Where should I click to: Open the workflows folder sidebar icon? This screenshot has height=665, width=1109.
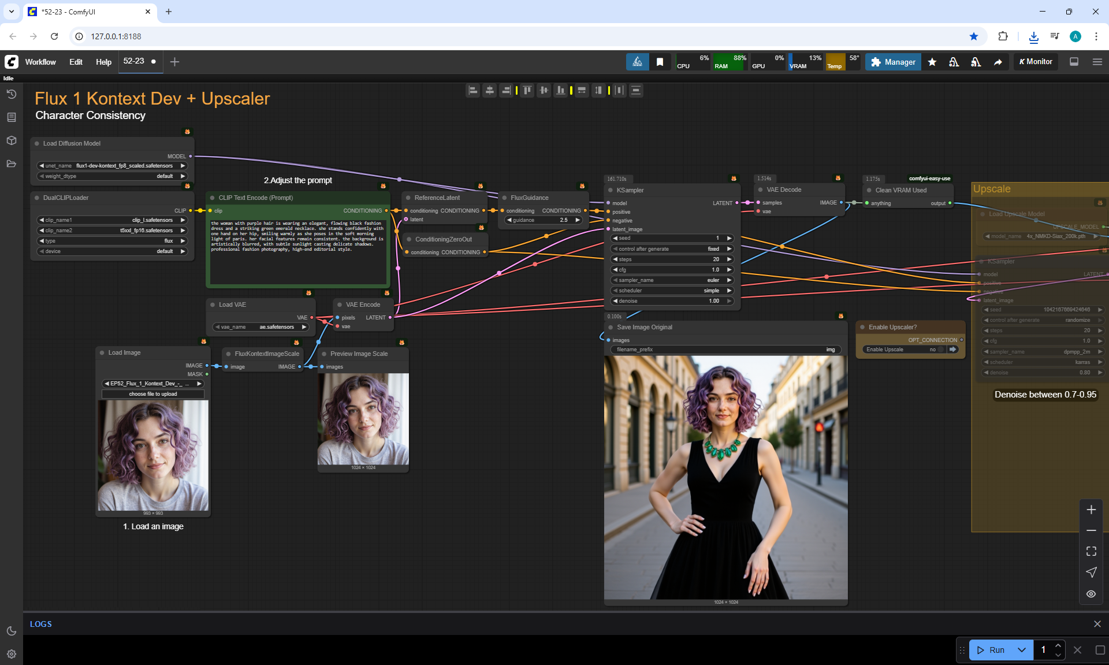click(x=11, y=164)
